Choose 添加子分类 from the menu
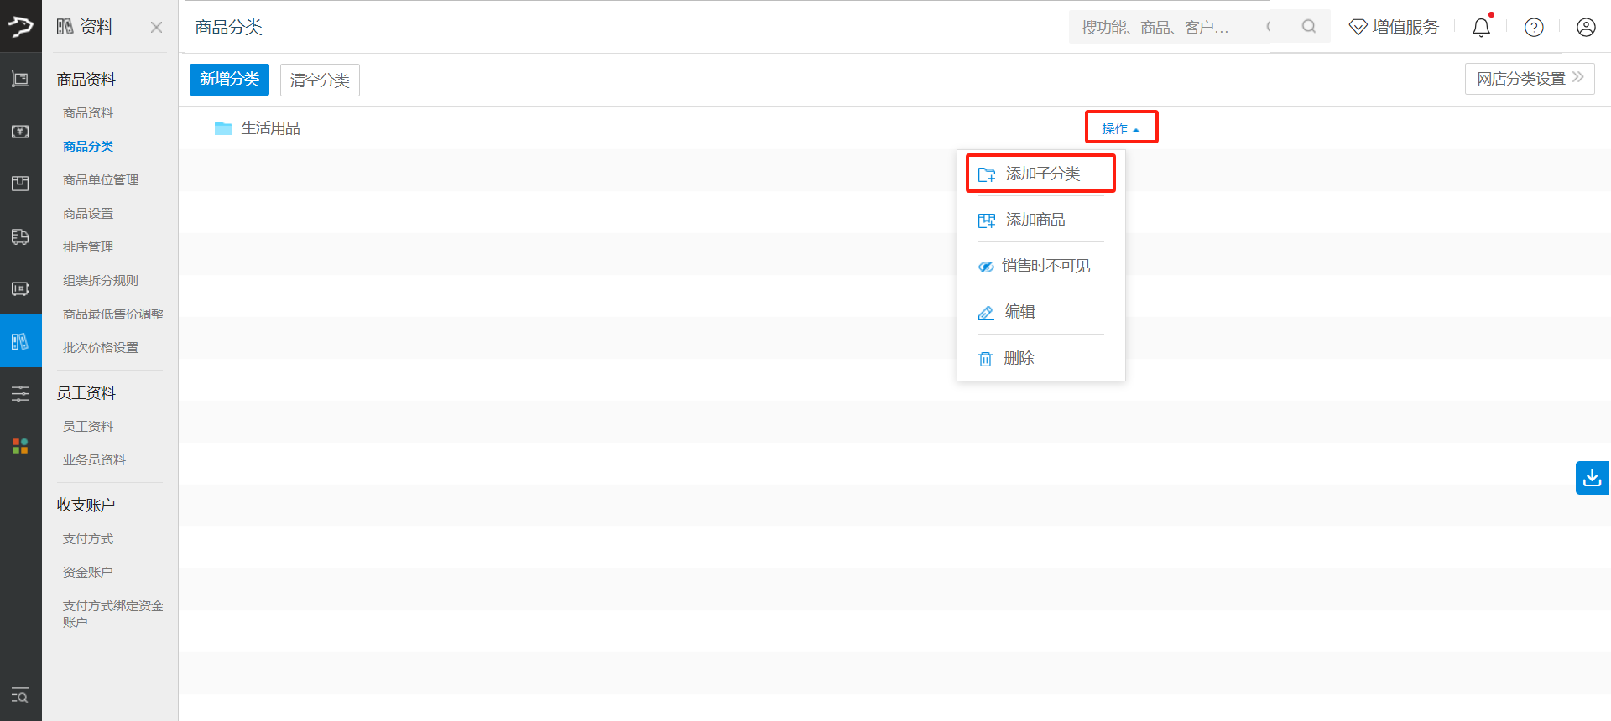1611x721 pixels. coord(1040,174)
